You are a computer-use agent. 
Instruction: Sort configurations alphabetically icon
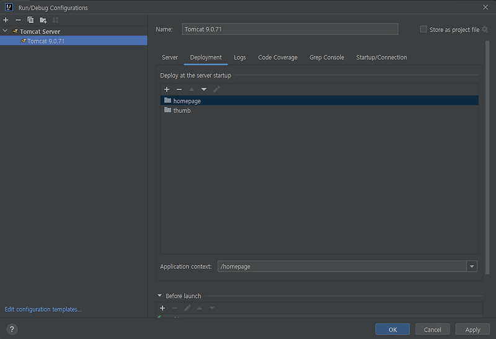click(x=55, y=20)
